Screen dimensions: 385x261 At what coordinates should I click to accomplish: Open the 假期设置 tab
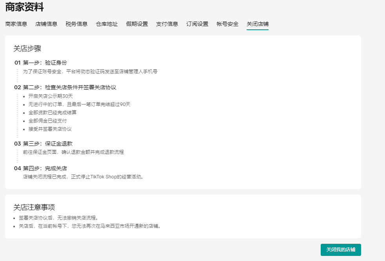click(x=137, y=24)
